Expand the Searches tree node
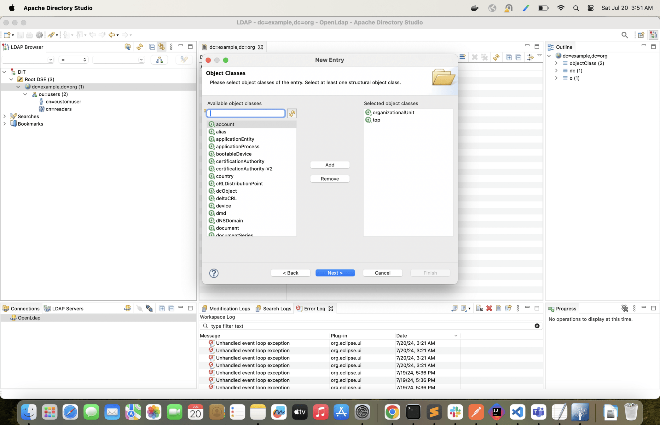 5,116
